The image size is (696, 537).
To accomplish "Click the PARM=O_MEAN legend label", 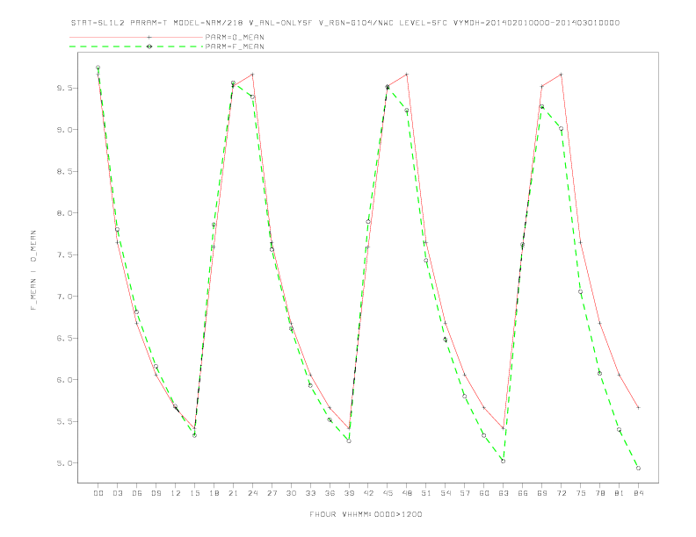I will (235, 37).
